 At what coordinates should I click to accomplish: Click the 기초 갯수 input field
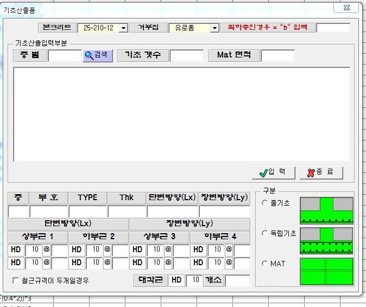186,56
